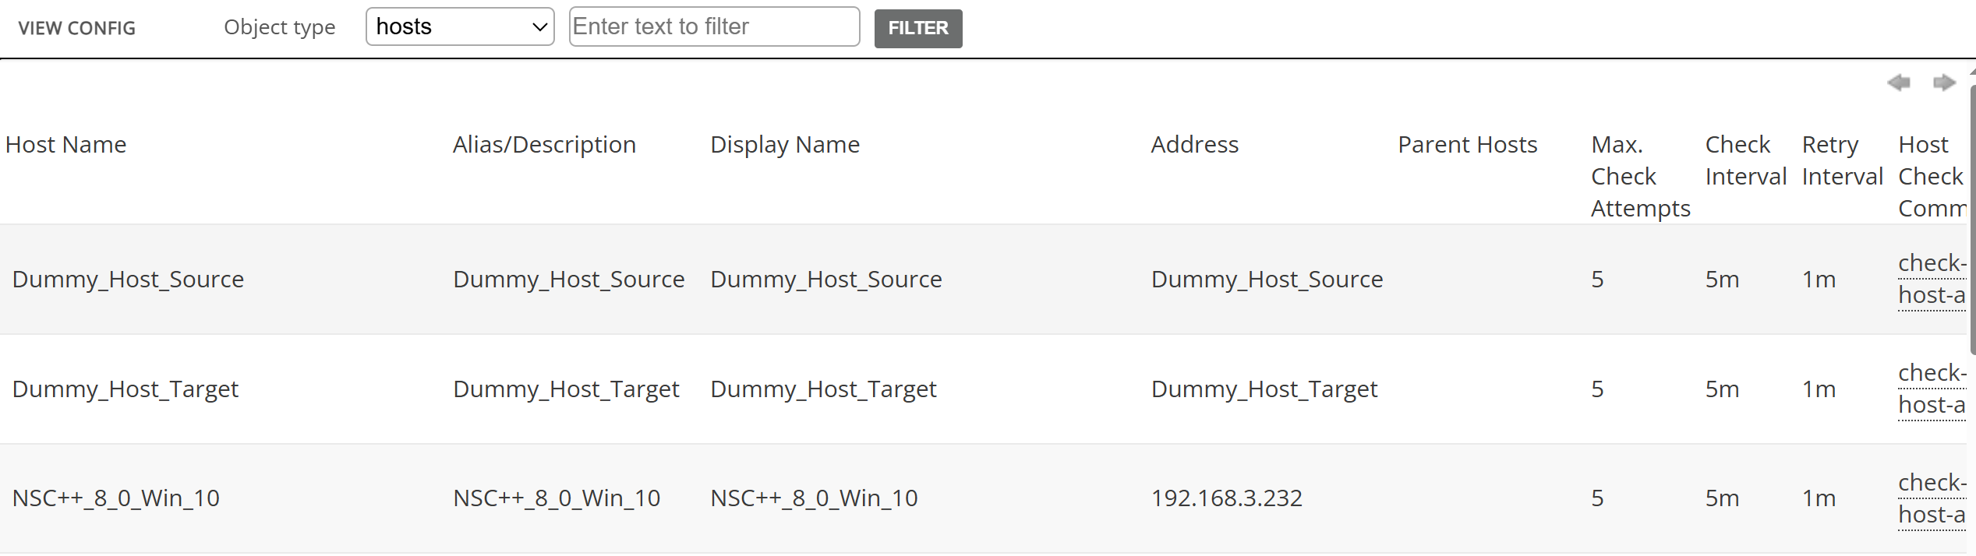
Task: Click the Check Interval column header
Action: [1745, 160]
